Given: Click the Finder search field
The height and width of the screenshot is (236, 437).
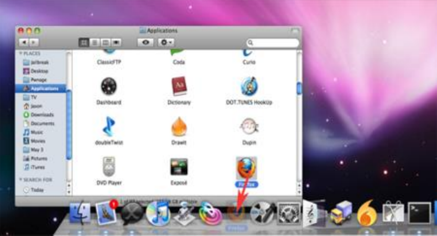Looking at the screenshot, I should pyautogui.click(x=273, y=43).
